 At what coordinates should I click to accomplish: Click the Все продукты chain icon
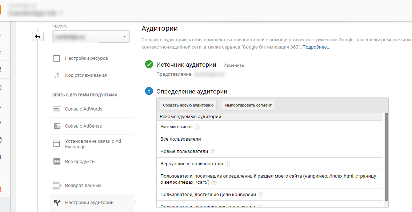tap(56, 162)
